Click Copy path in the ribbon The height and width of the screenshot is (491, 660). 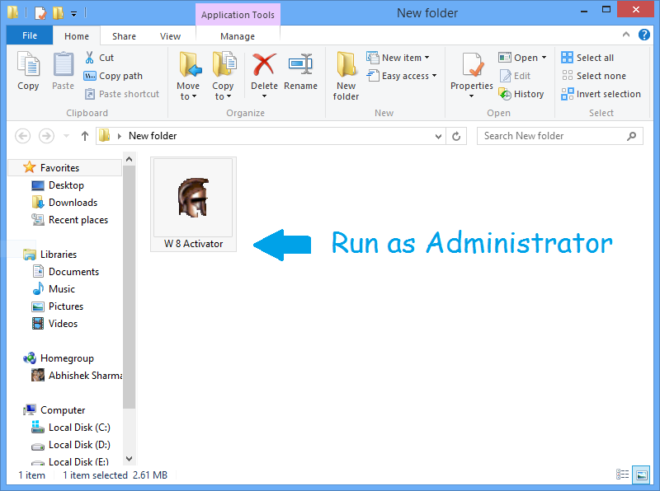coord(113,76)
